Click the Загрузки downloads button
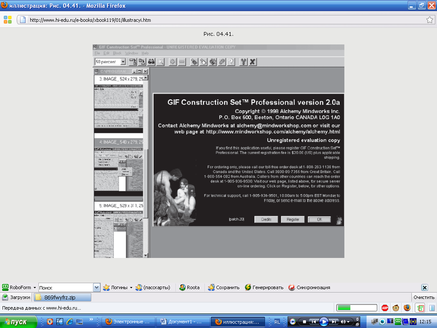The height and width of the screenshot is (328, 437). pyautogui.click(x=16, y=297)
